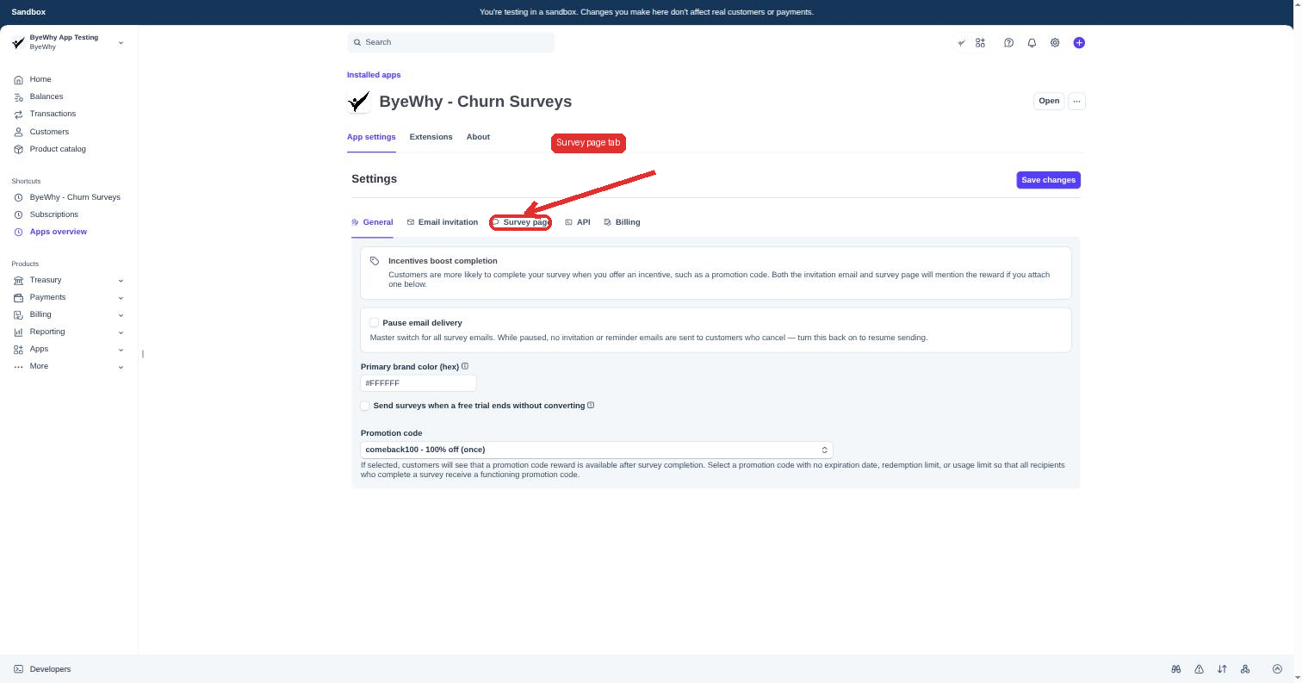1302x683 pixels.
Task: Click the purple plus create button
Action: point(1079,43)
